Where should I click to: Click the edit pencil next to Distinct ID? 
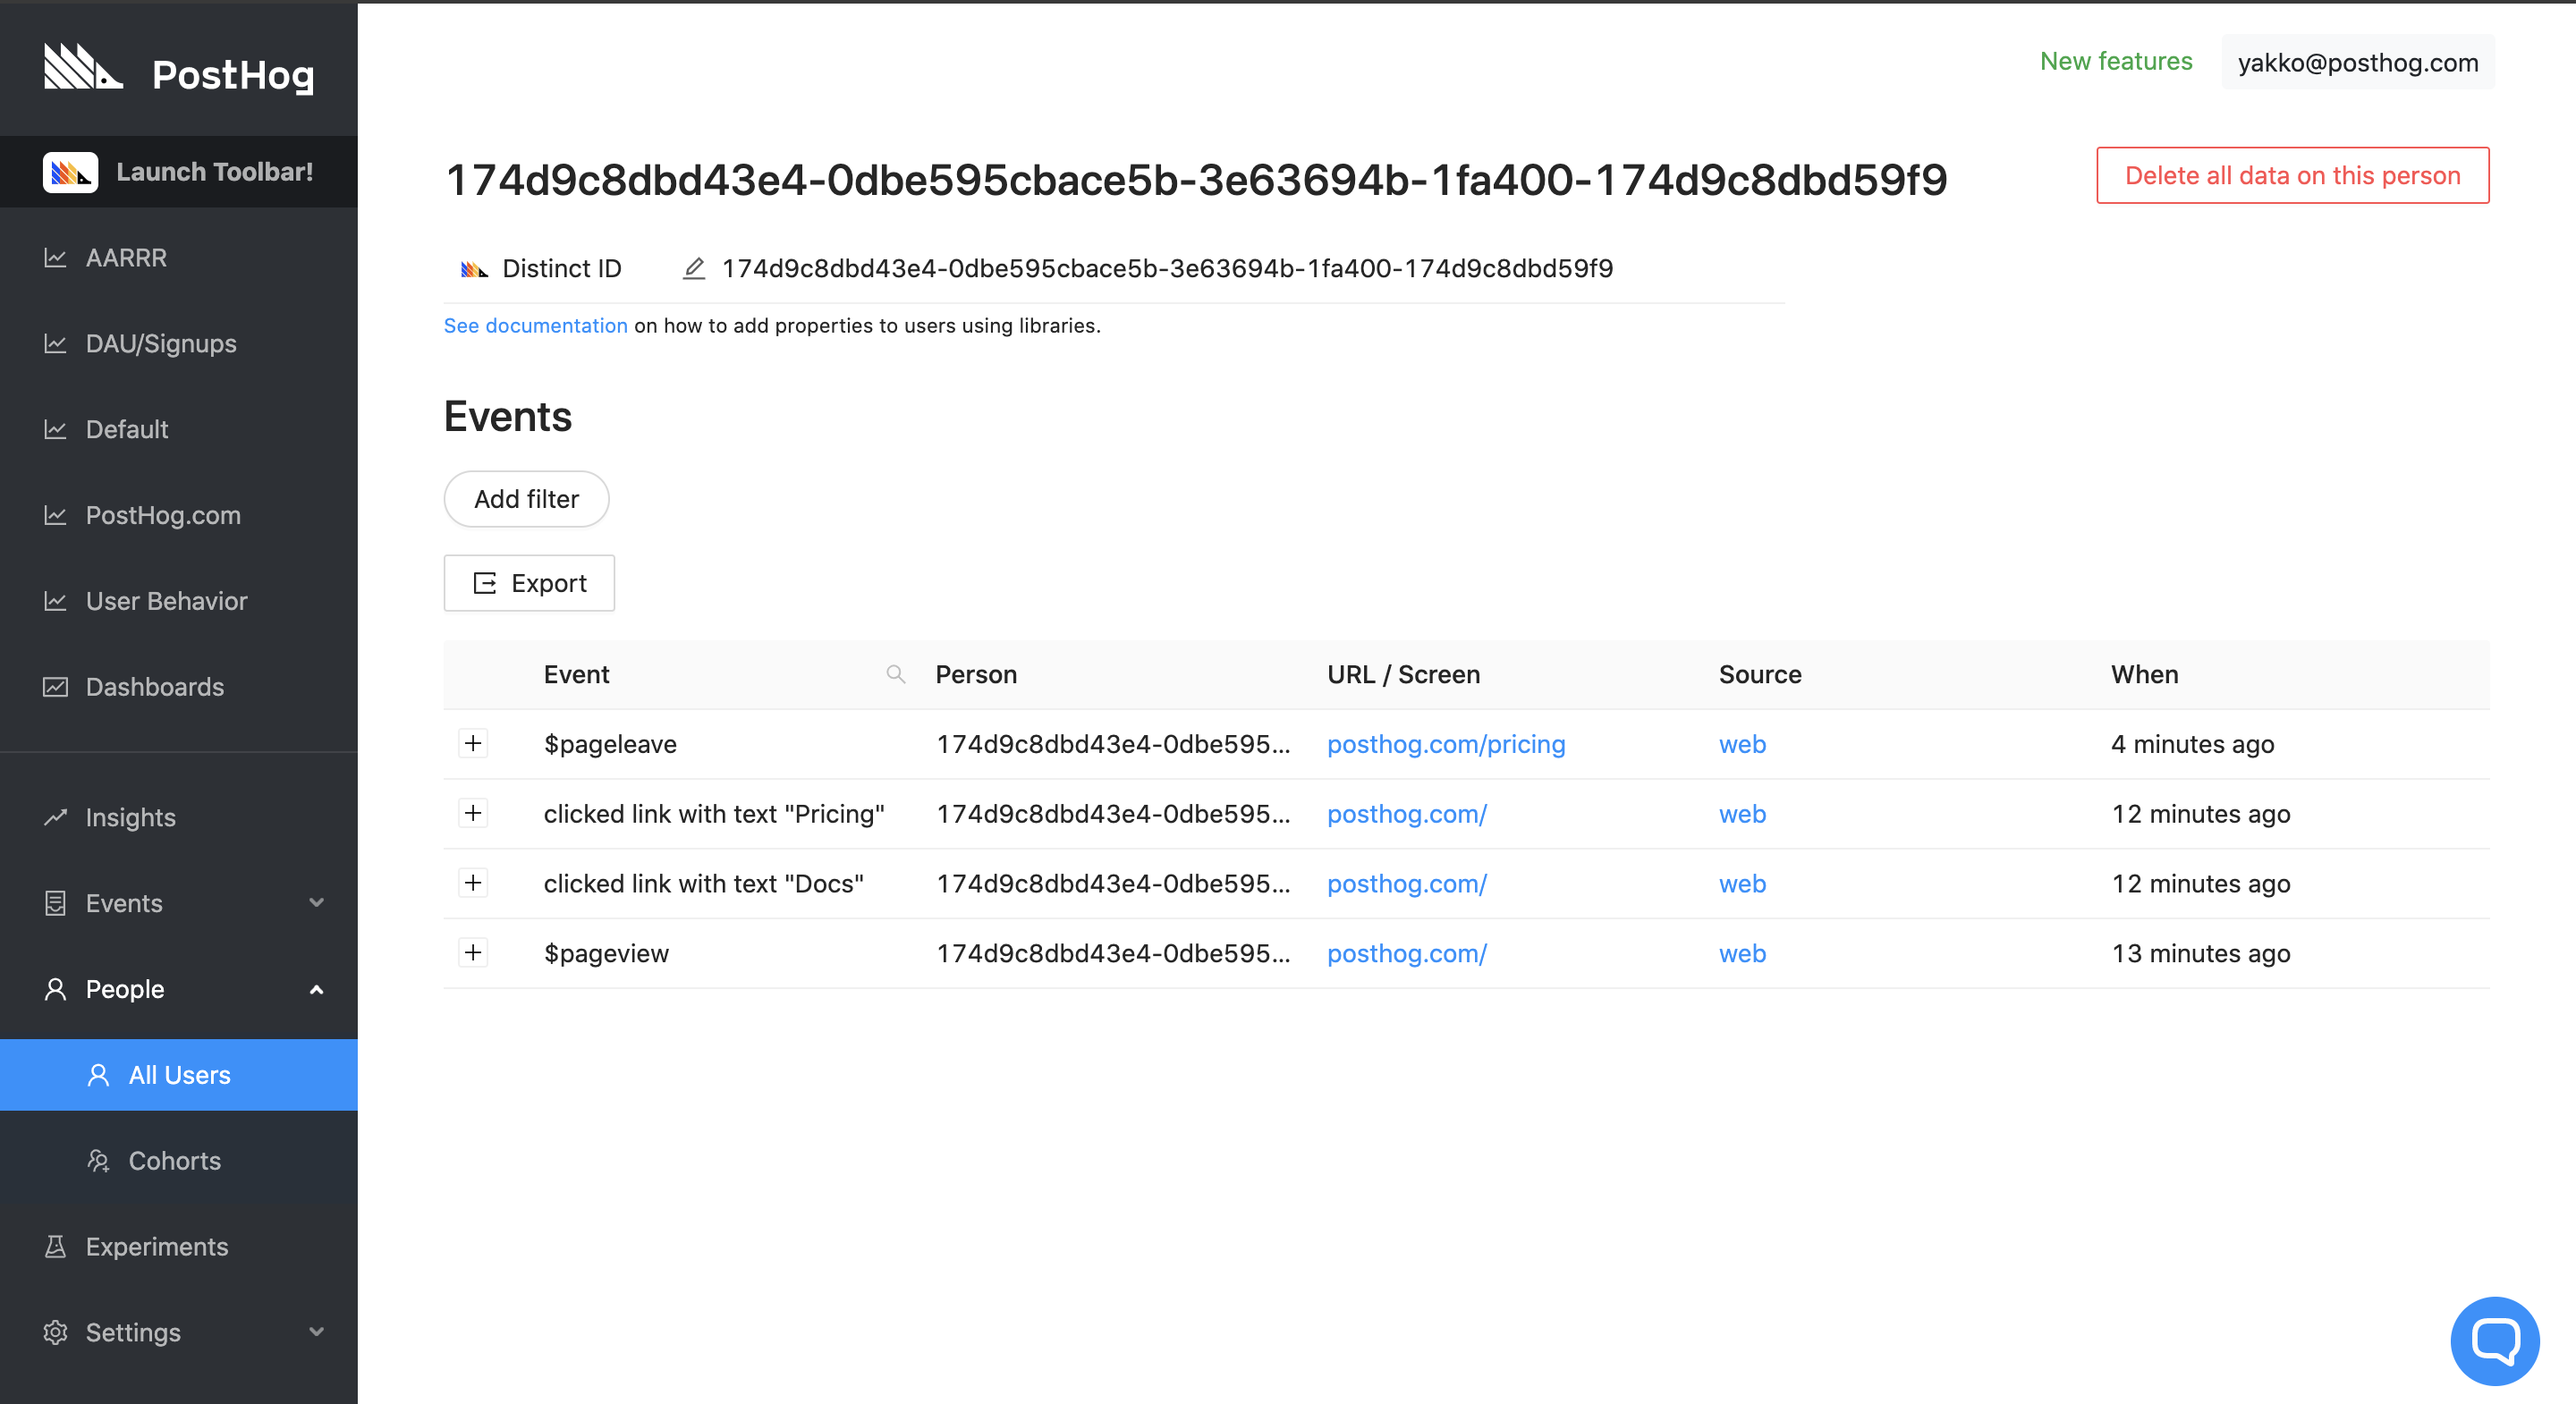pyautogui.click(x=694, y=268)
